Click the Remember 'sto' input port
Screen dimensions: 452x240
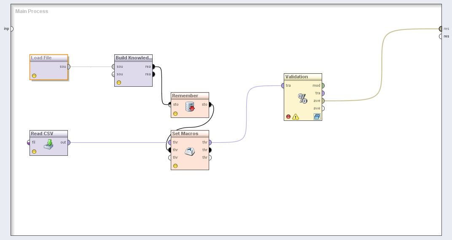170,104
